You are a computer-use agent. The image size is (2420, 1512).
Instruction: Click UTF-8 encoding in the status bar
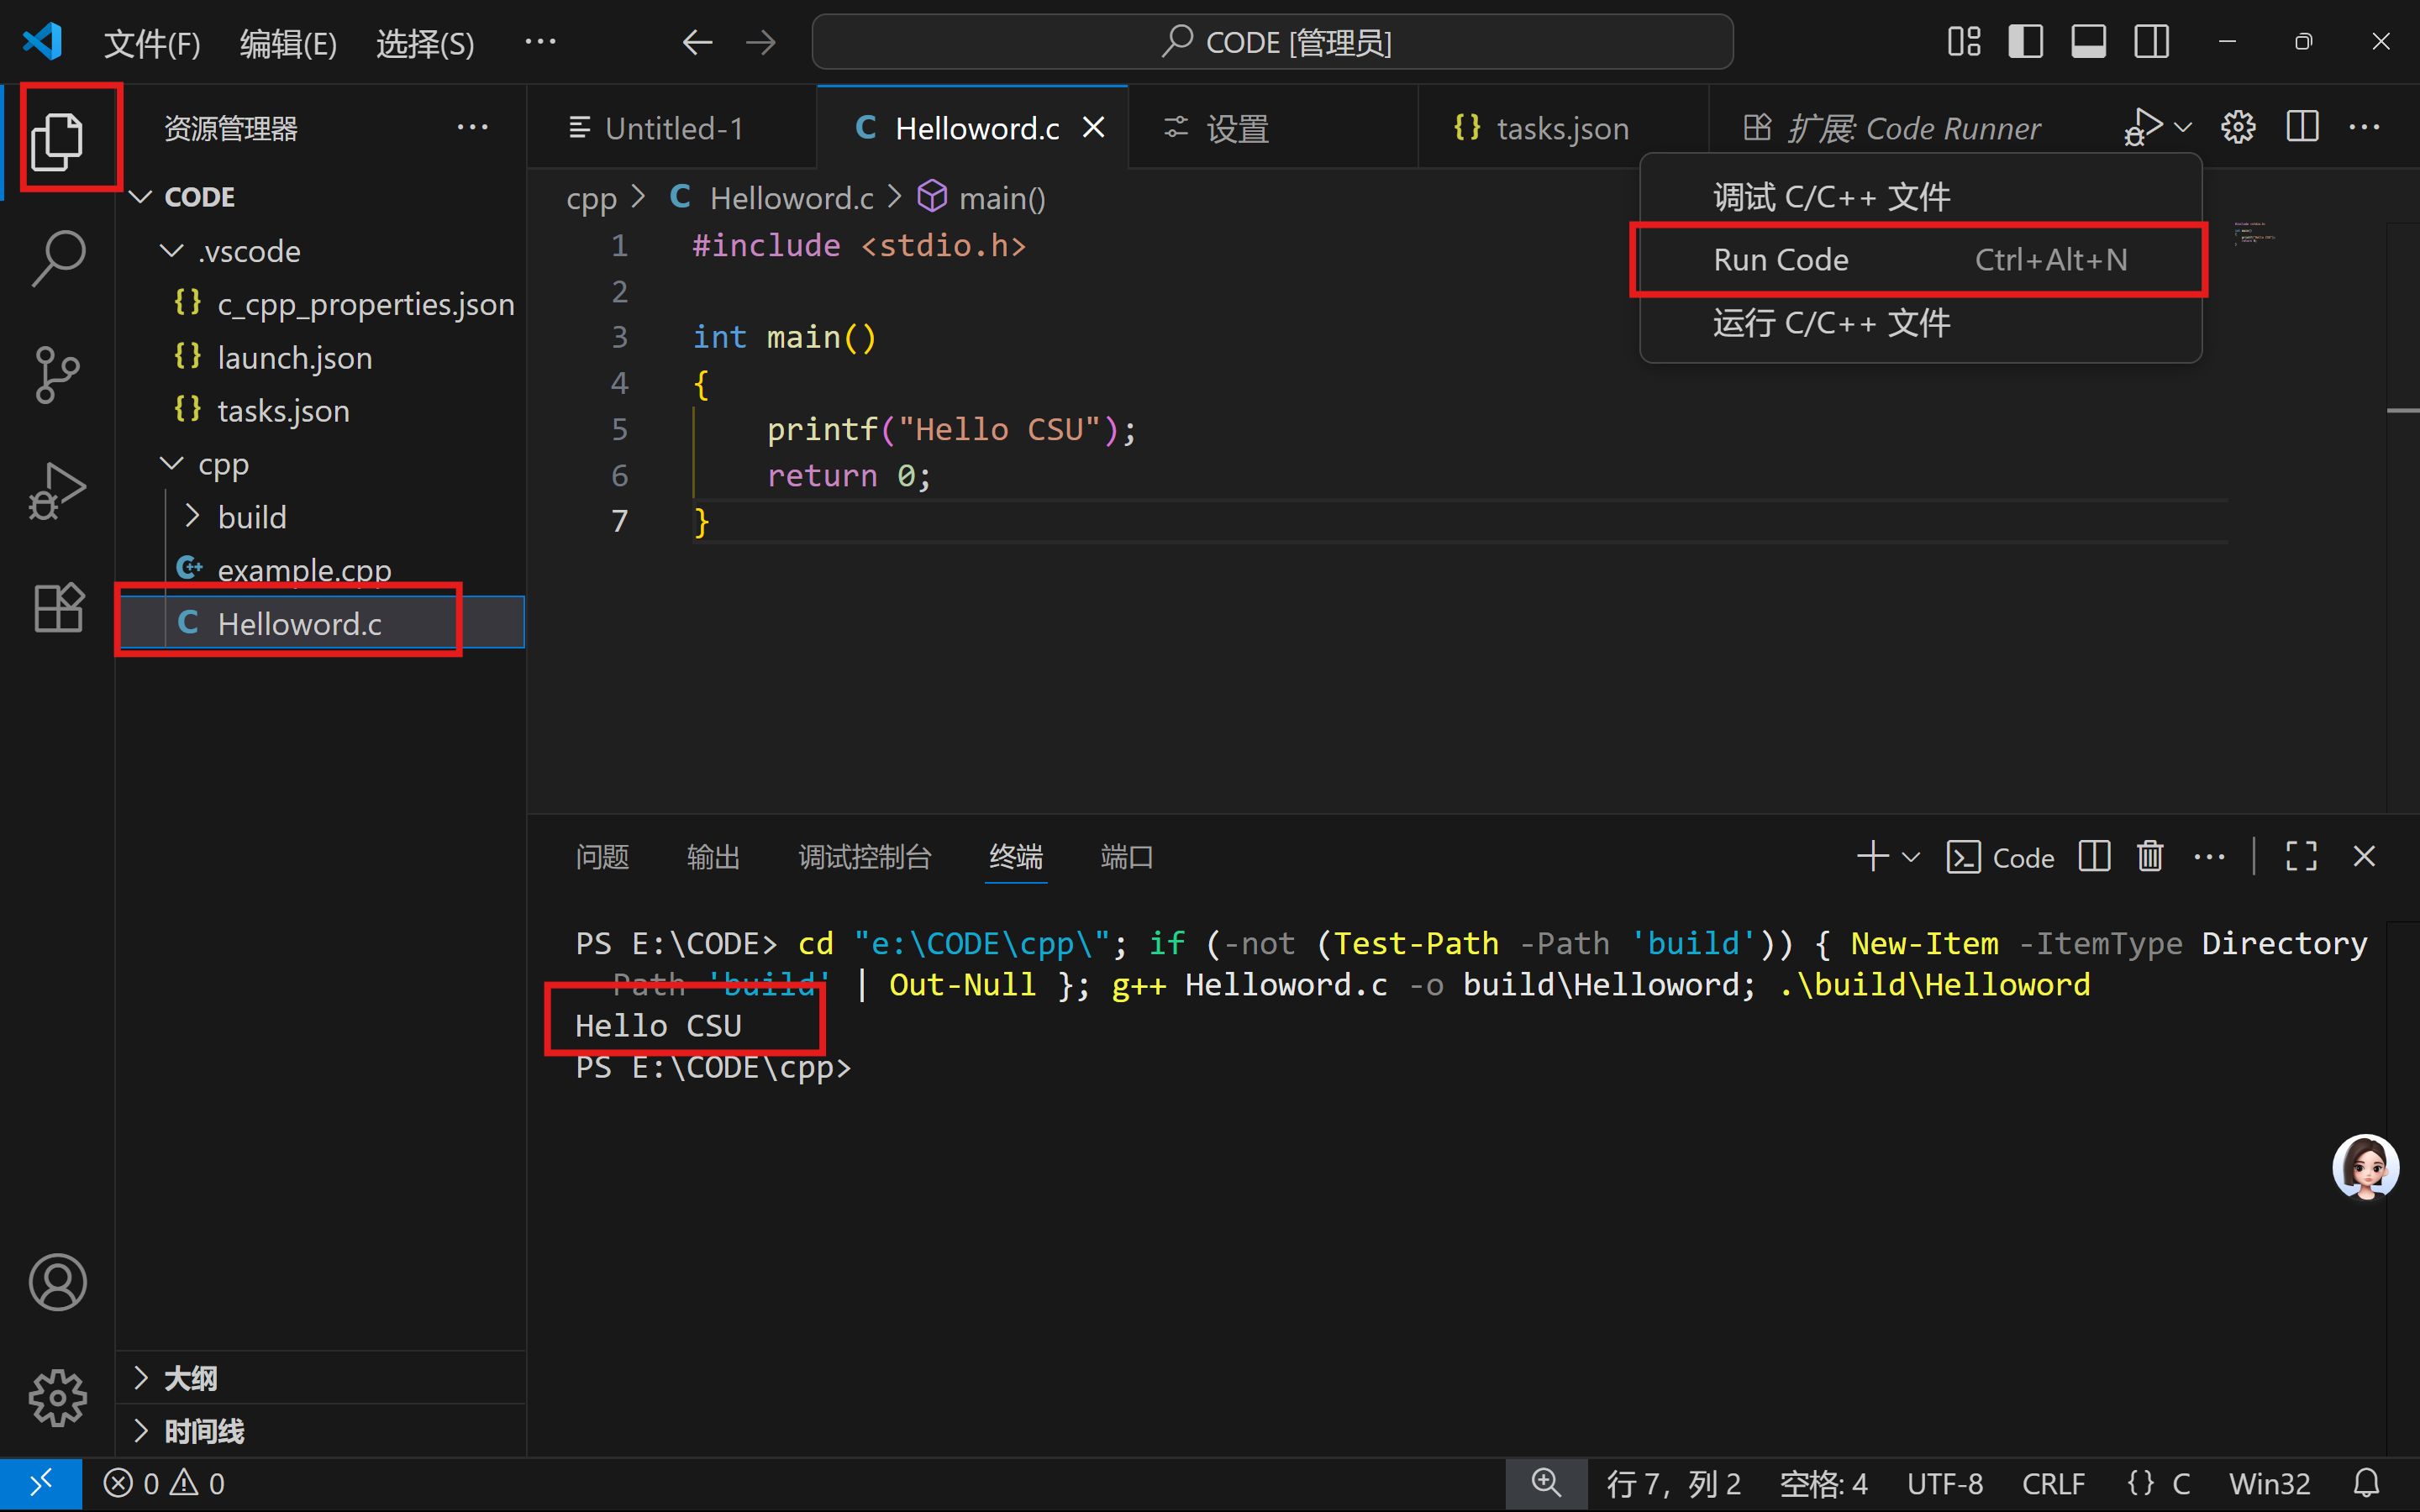pos(1946,1483)
